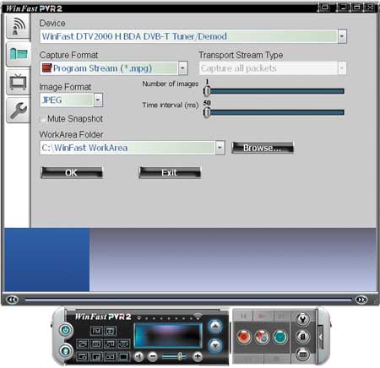
Task: Click the fast-forward arrows on the seek bar
Action: tap(361, 300)
